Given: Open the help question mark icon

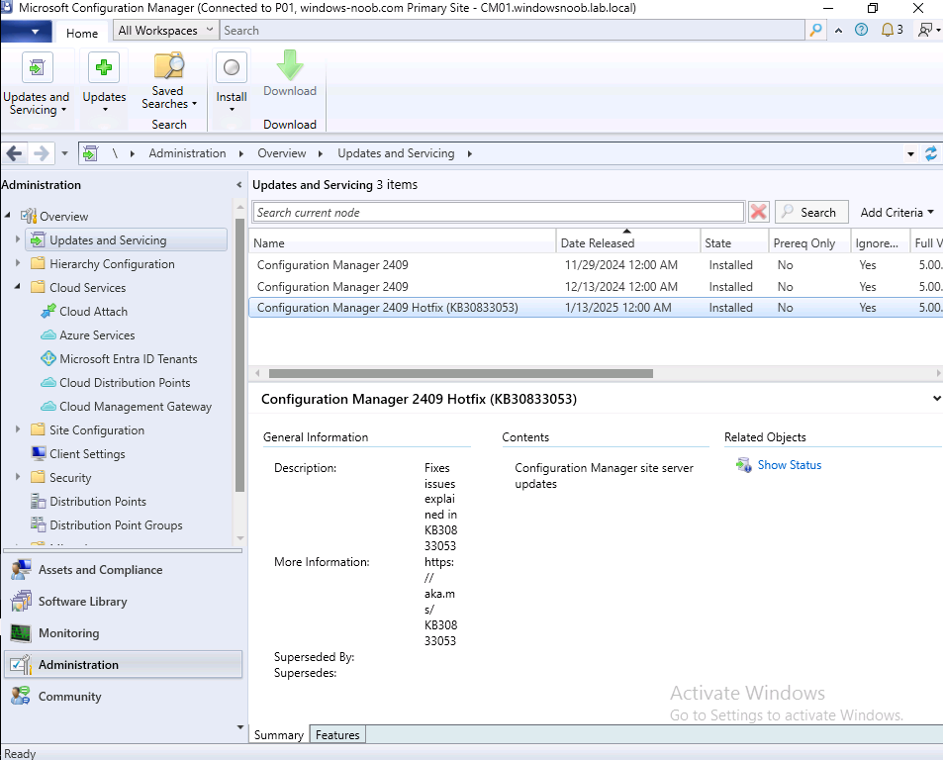Looking at the screenshot, I should tap(861, 30).
